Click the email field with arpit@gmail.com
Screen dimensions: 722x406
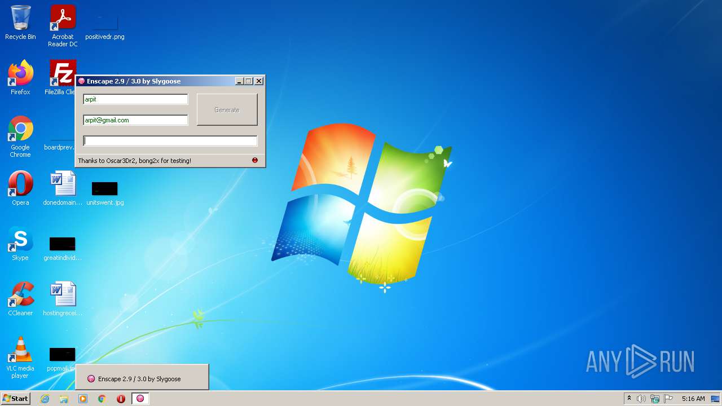135,120
